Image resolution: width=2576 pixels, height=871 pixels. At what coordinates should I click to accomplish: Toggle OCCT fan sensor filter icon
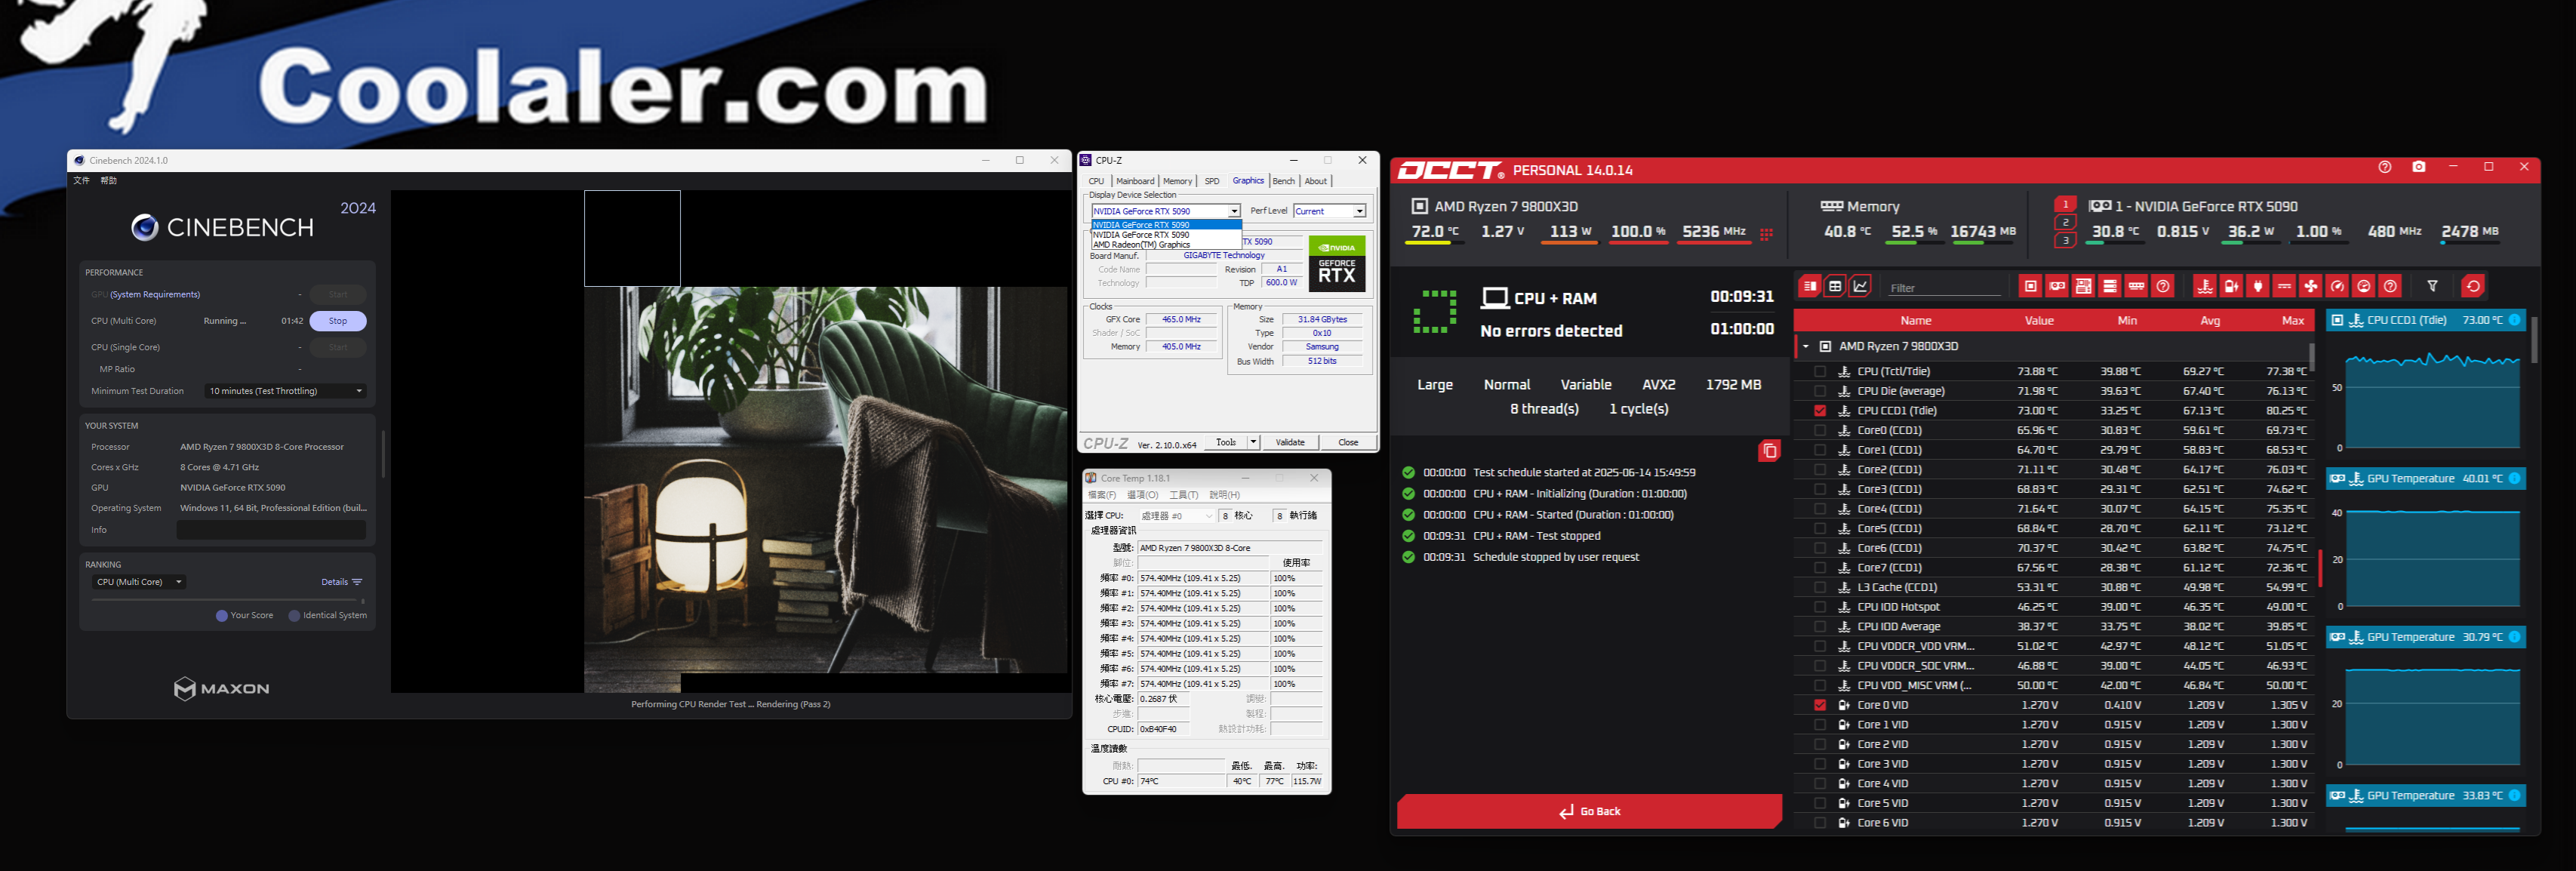click(x=2311, y=286)
